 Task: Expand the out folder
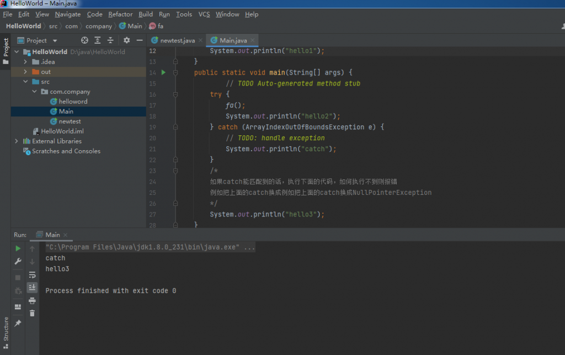pyautogui.click(x=25, y=72)
